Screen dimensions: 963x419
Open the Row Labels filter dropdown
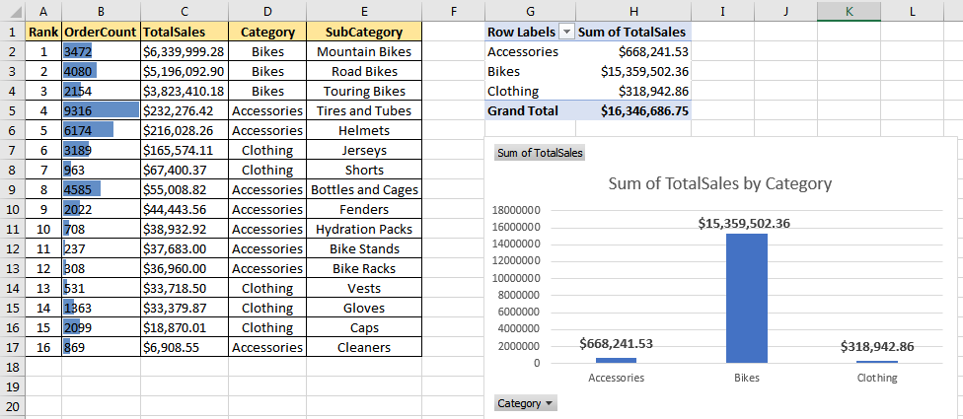pyautogui.click(x=567, y=32)
